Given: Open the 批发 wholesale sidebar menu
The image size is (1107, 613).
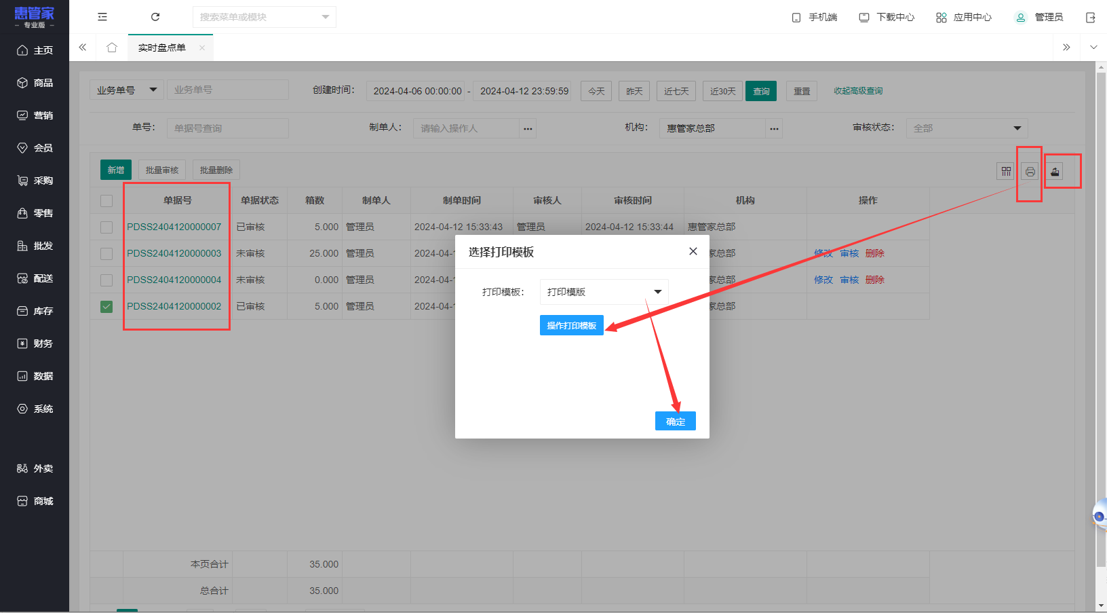Looking at the screenshot, I should pyautogui.click(x=35, y=246).
